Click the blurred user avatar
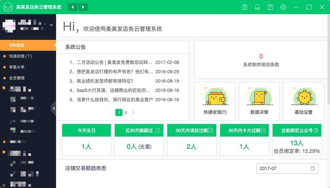 (x=9, y=26)
